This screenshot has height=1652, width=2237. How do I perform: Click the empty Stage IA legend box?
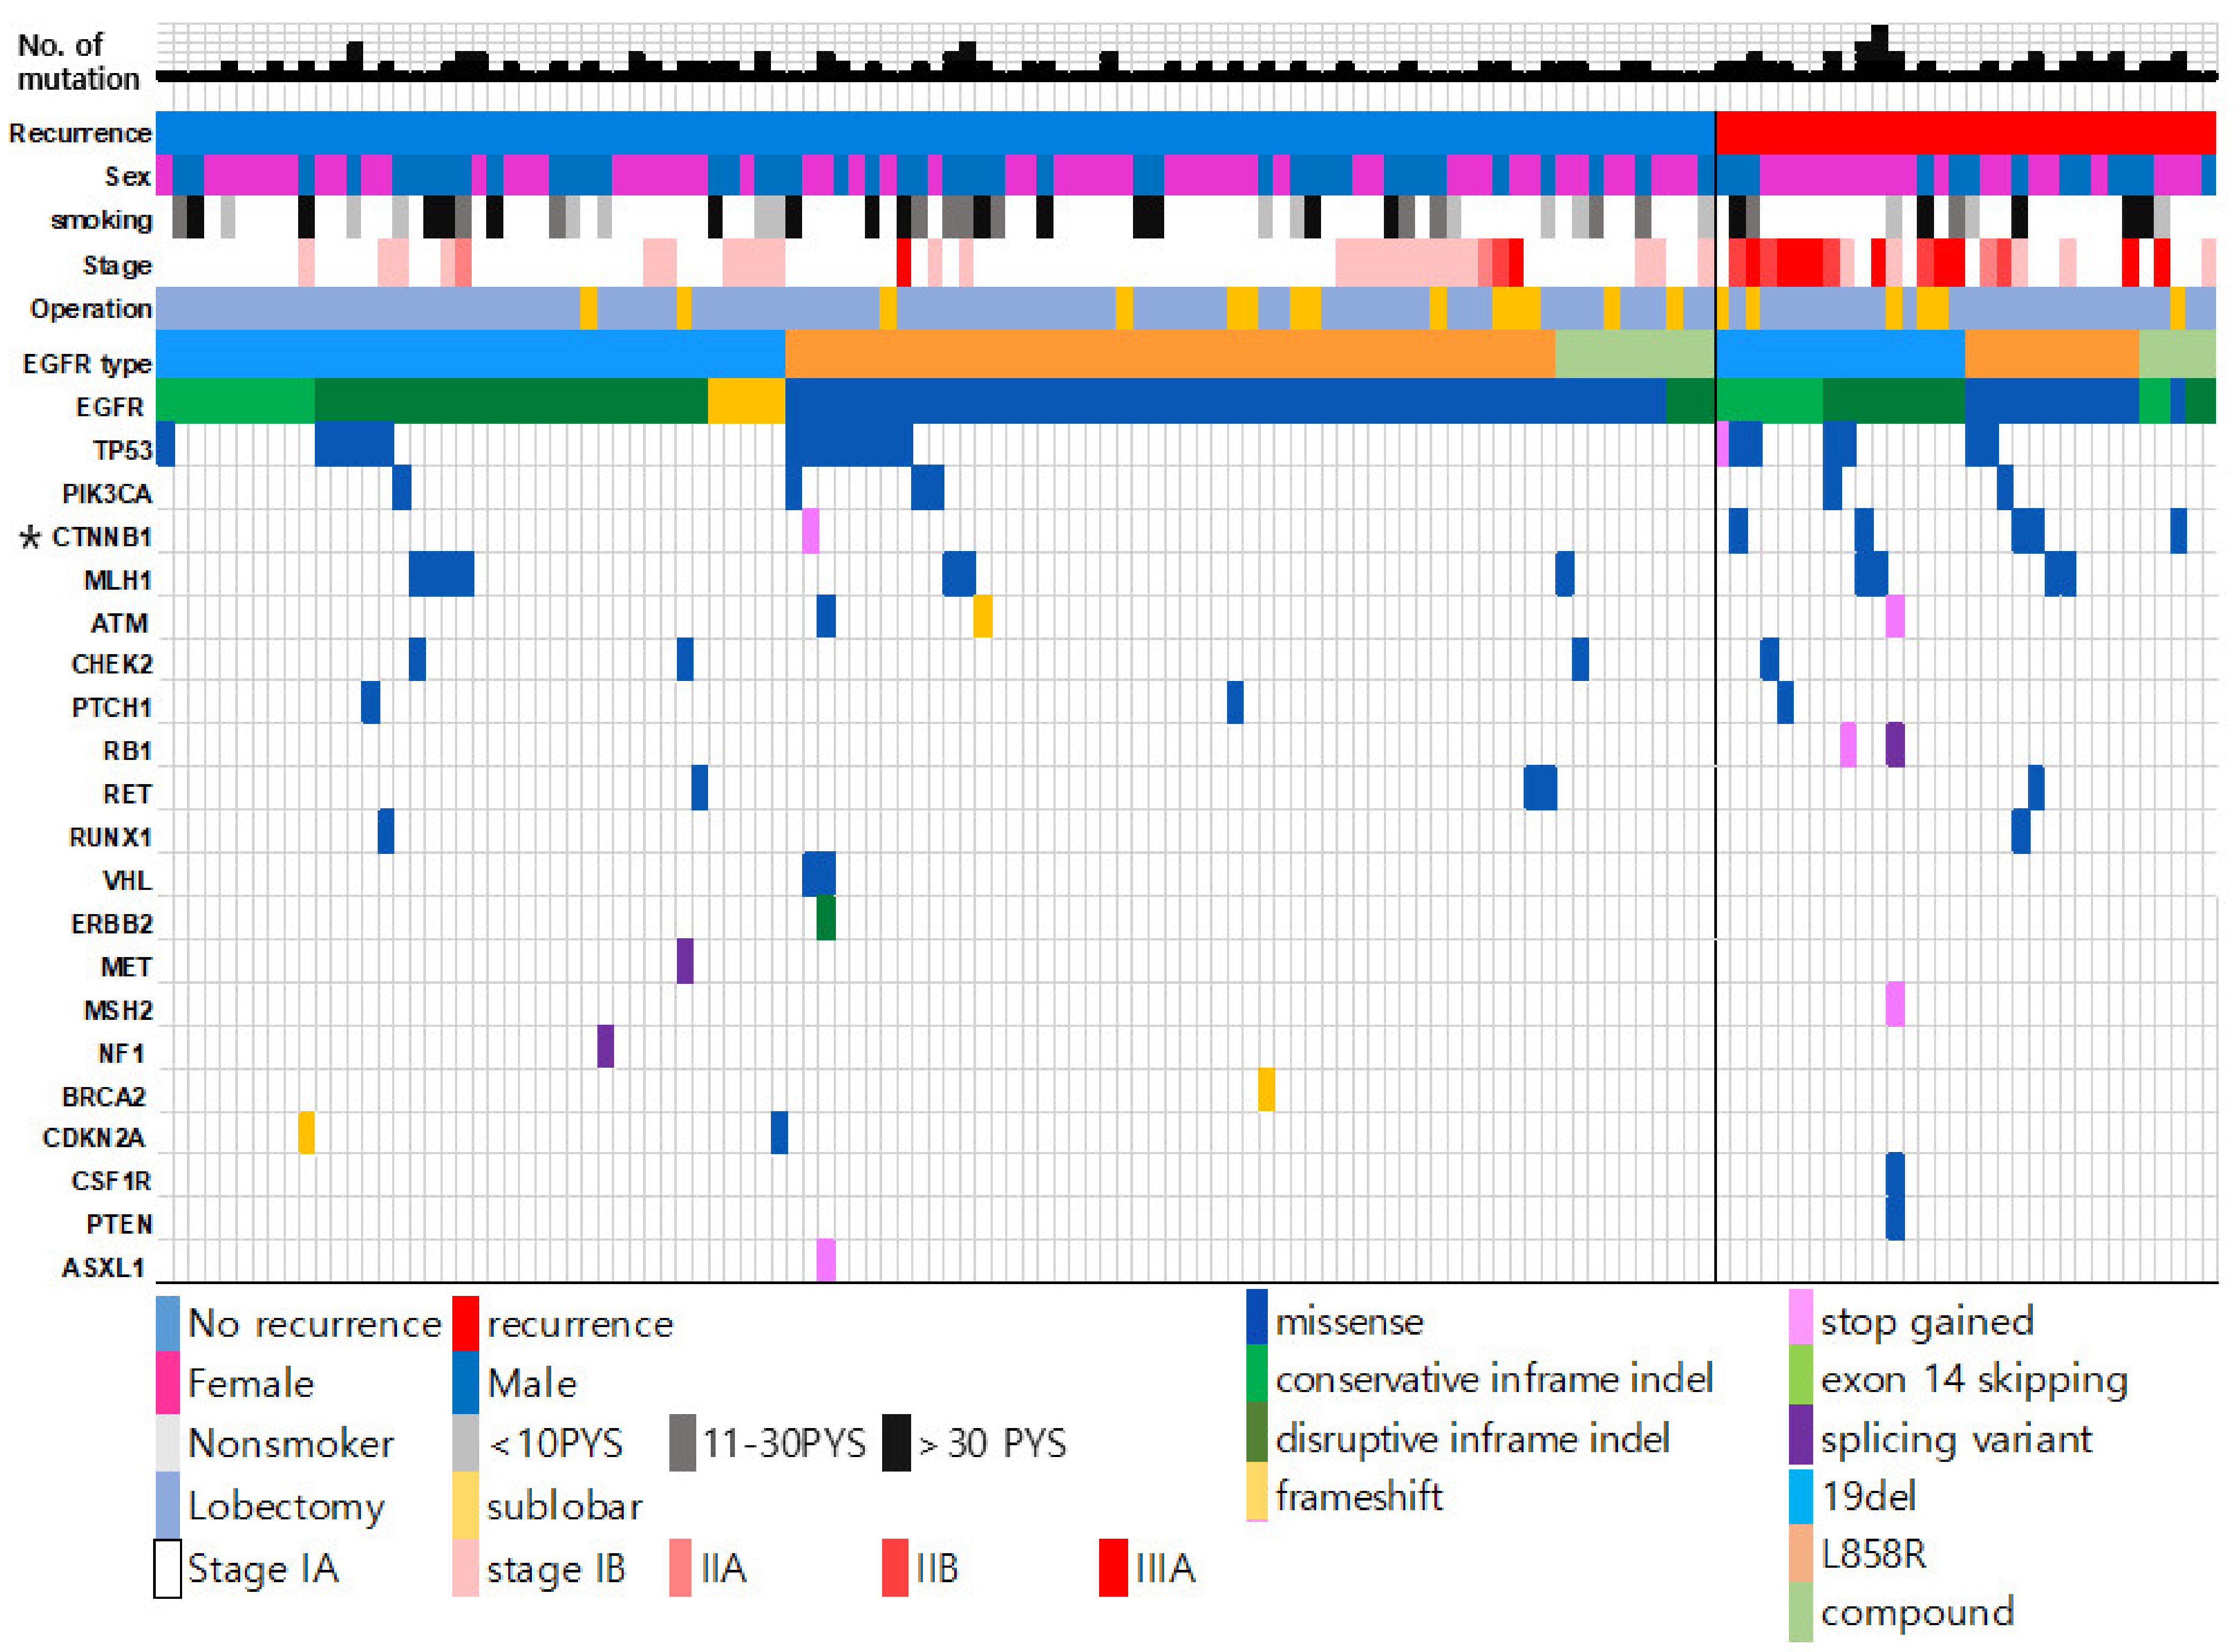(167, 1568)
